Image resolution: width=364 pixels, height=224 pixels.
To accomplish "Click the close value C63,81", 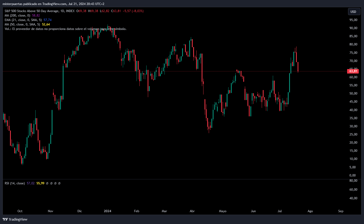I will click(116, 11).
